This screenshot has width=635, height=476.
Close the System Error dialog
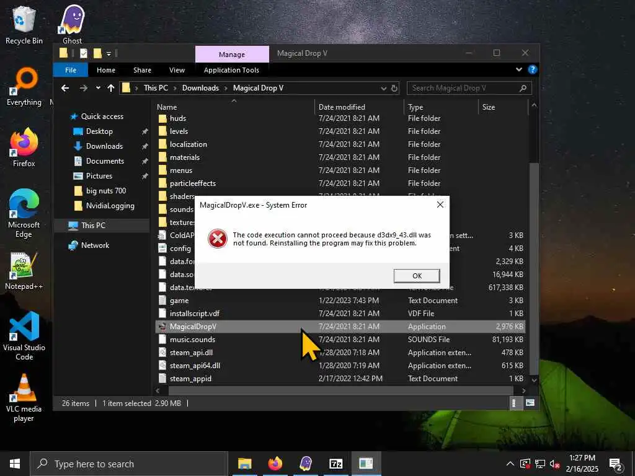click(x=440, y=205)
